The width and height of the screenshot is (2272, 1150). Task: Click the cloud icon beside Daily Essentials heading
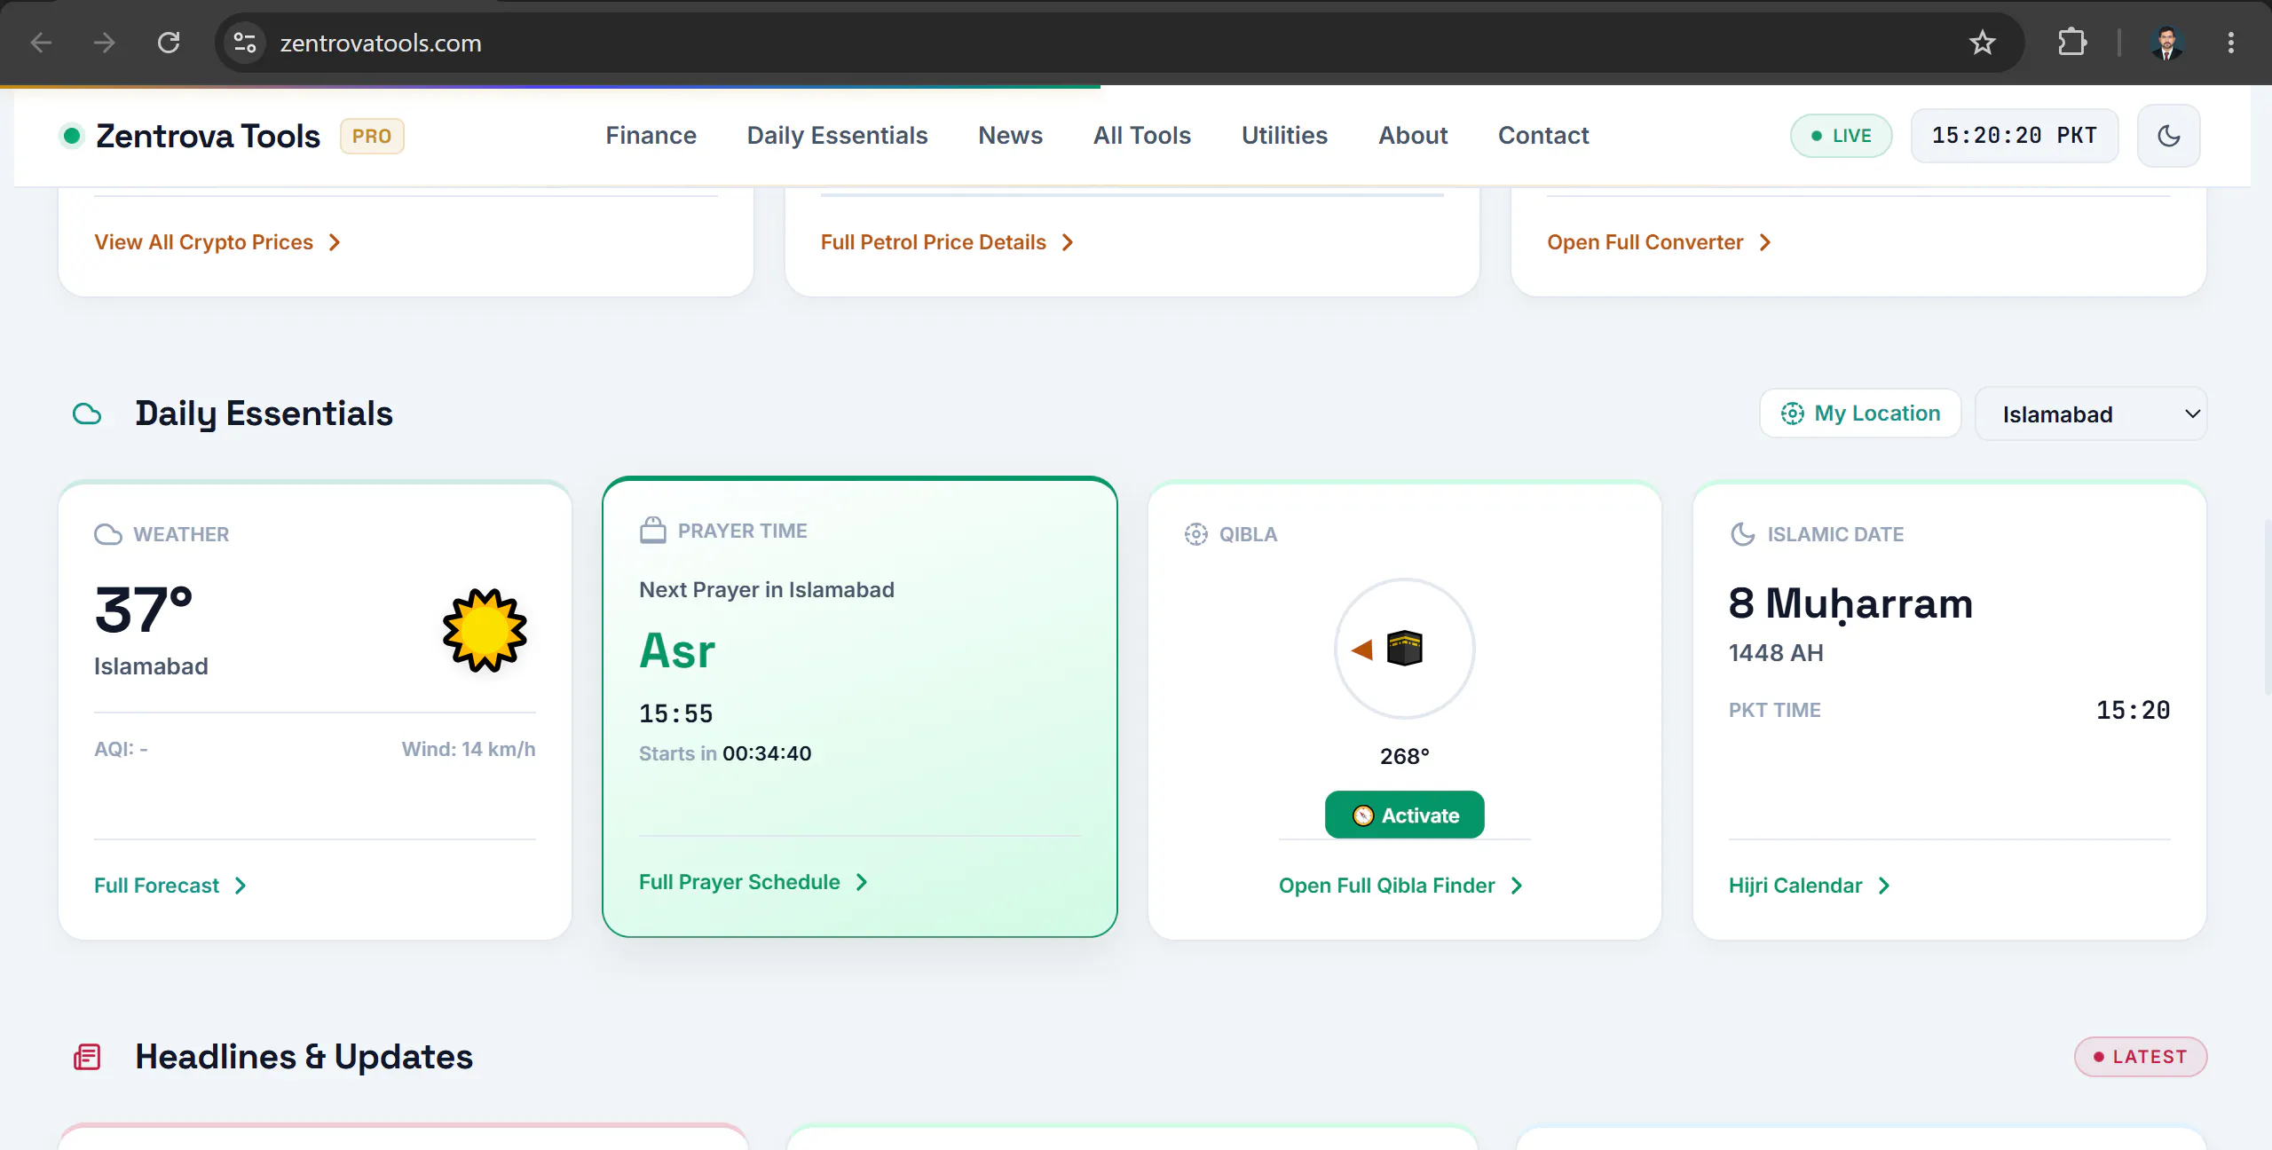[87, 414]
